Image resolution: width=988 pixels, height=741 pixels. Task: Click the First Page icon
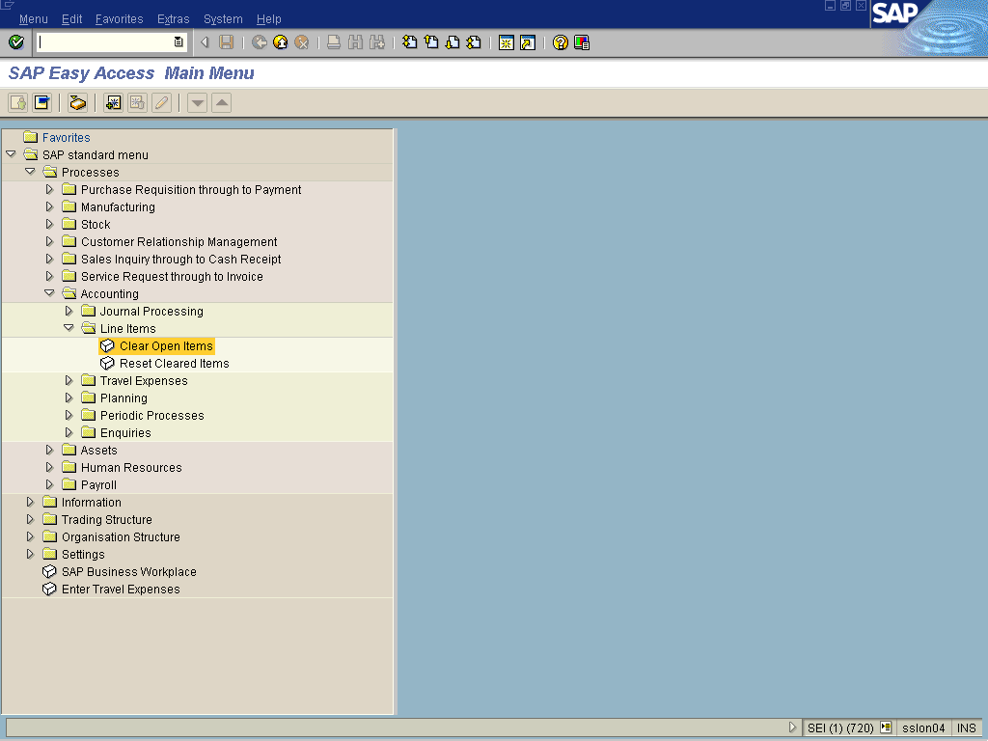(x=410, y=42)
